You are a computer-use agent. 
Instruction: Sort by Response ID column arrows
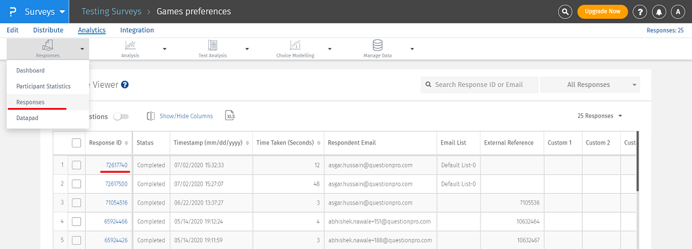(126, 143)
